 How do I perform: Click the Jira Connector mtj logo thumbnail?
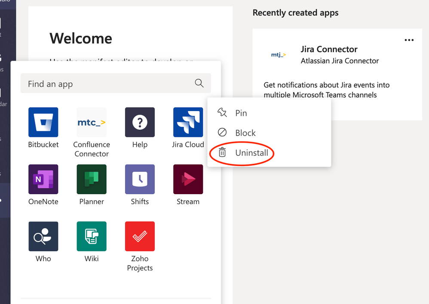279,55
